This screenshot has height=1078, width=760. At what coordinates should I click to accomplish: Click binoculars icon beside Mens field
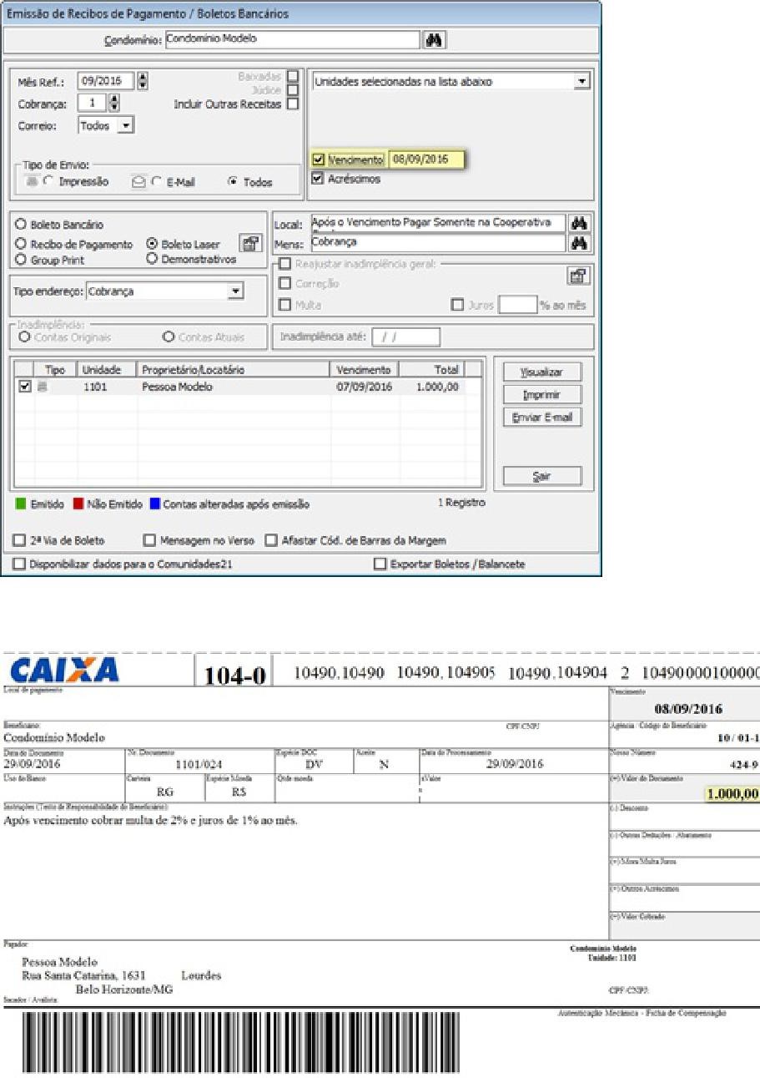579,242
